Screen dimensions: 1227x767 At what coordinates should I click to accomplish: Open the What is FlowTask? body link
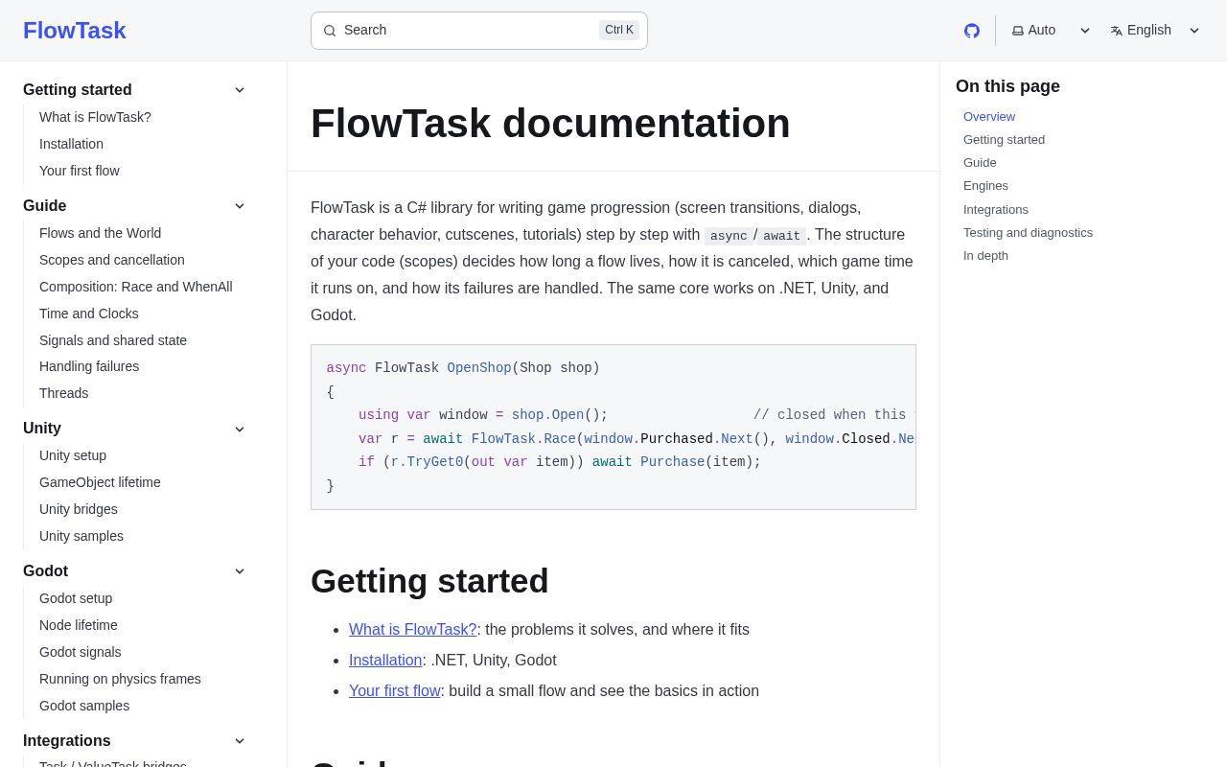click(412, 630)
